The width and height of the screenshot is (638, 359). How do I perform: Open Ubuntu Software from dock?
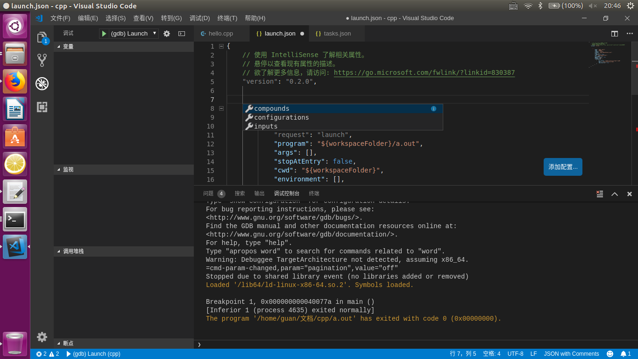click(x=15, y=136)
